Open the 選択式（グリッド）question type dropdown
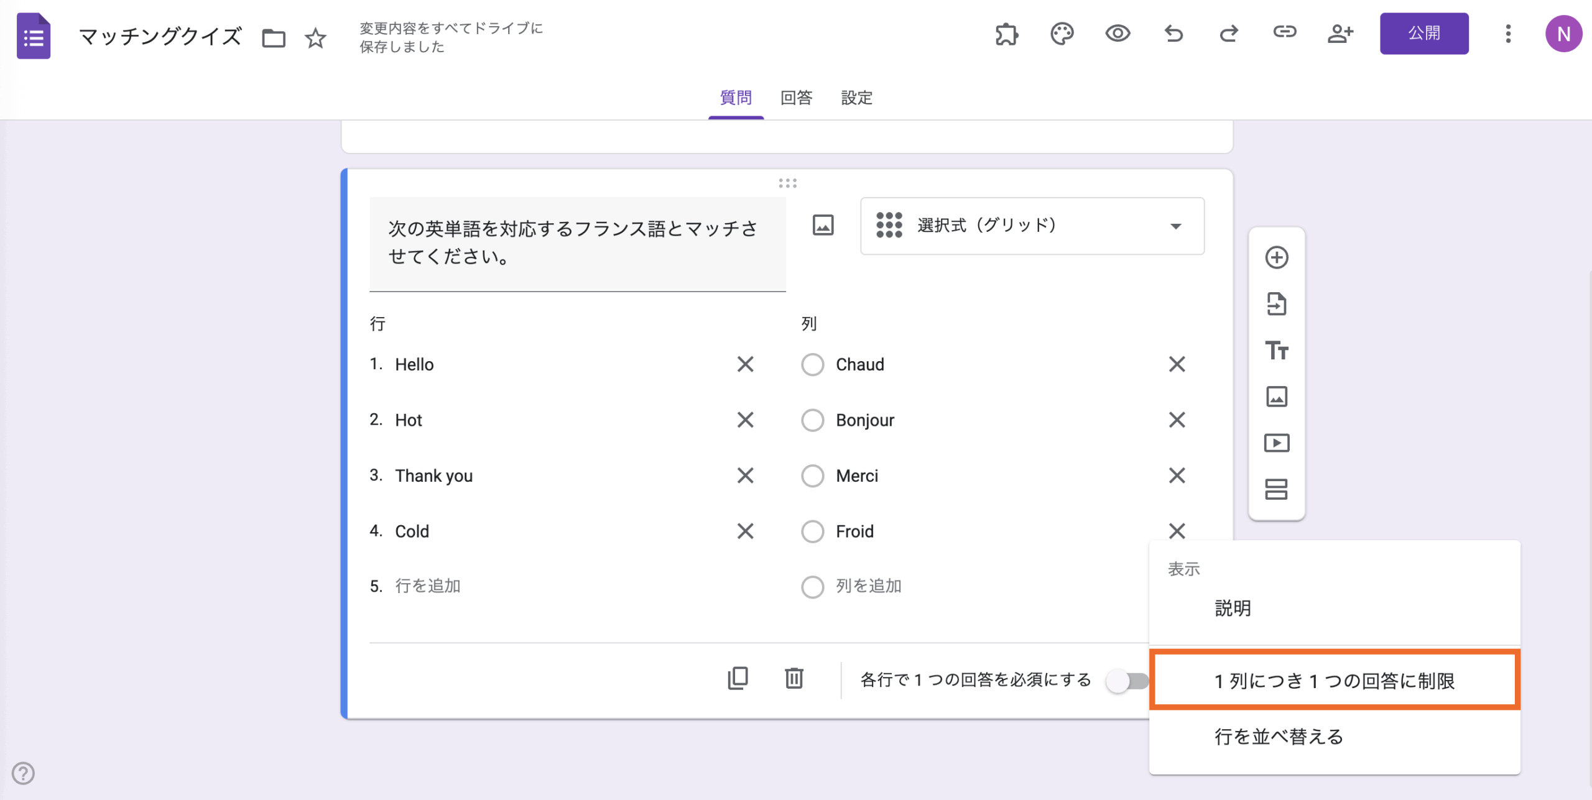The height and width of the screenshot is (800, 1592). coord(1032,226)
